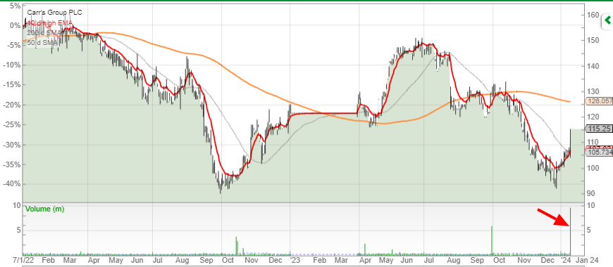This screenshot has height=267, width=613.
Task: Click the Jan 24 end date label
Action: point(587,260)
